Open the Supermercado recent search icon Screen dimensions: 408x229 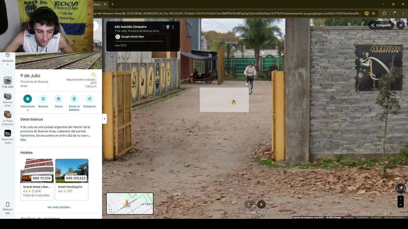pyautogui.click(x=8, y=133)
